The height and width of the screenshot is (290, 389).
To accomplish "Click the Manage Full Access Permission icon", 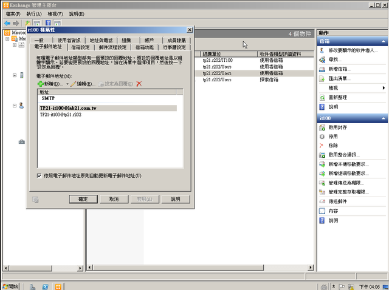I will [322, 192].
